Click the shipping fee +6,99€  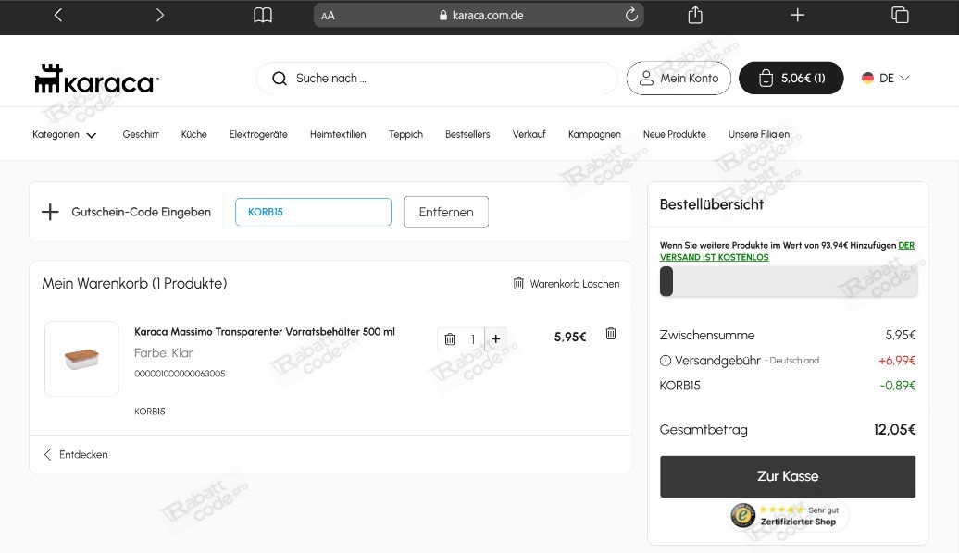(897, 361)
